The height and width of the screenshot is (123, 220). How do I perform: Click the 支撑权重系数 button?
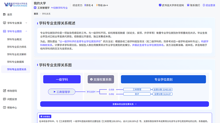101,79
